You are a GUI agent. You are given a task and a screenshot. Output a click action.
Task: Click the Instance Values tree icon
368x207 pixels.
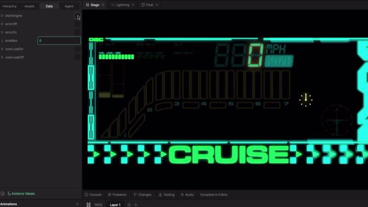click(x=9, y=194)
